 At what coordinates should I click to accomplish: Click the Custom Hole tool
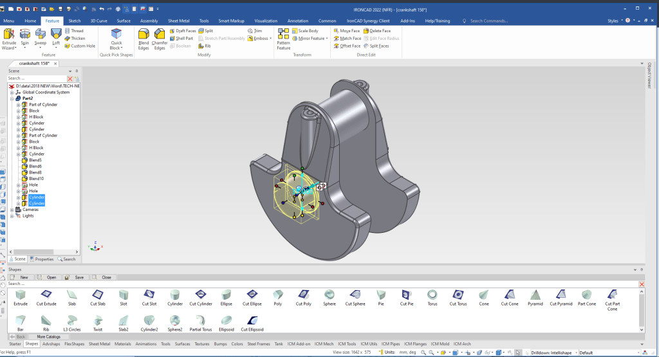(x=82, y=46)
